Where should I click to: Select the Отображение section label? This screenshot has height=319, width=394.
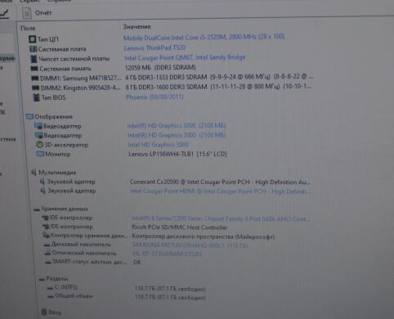point(54,117)
